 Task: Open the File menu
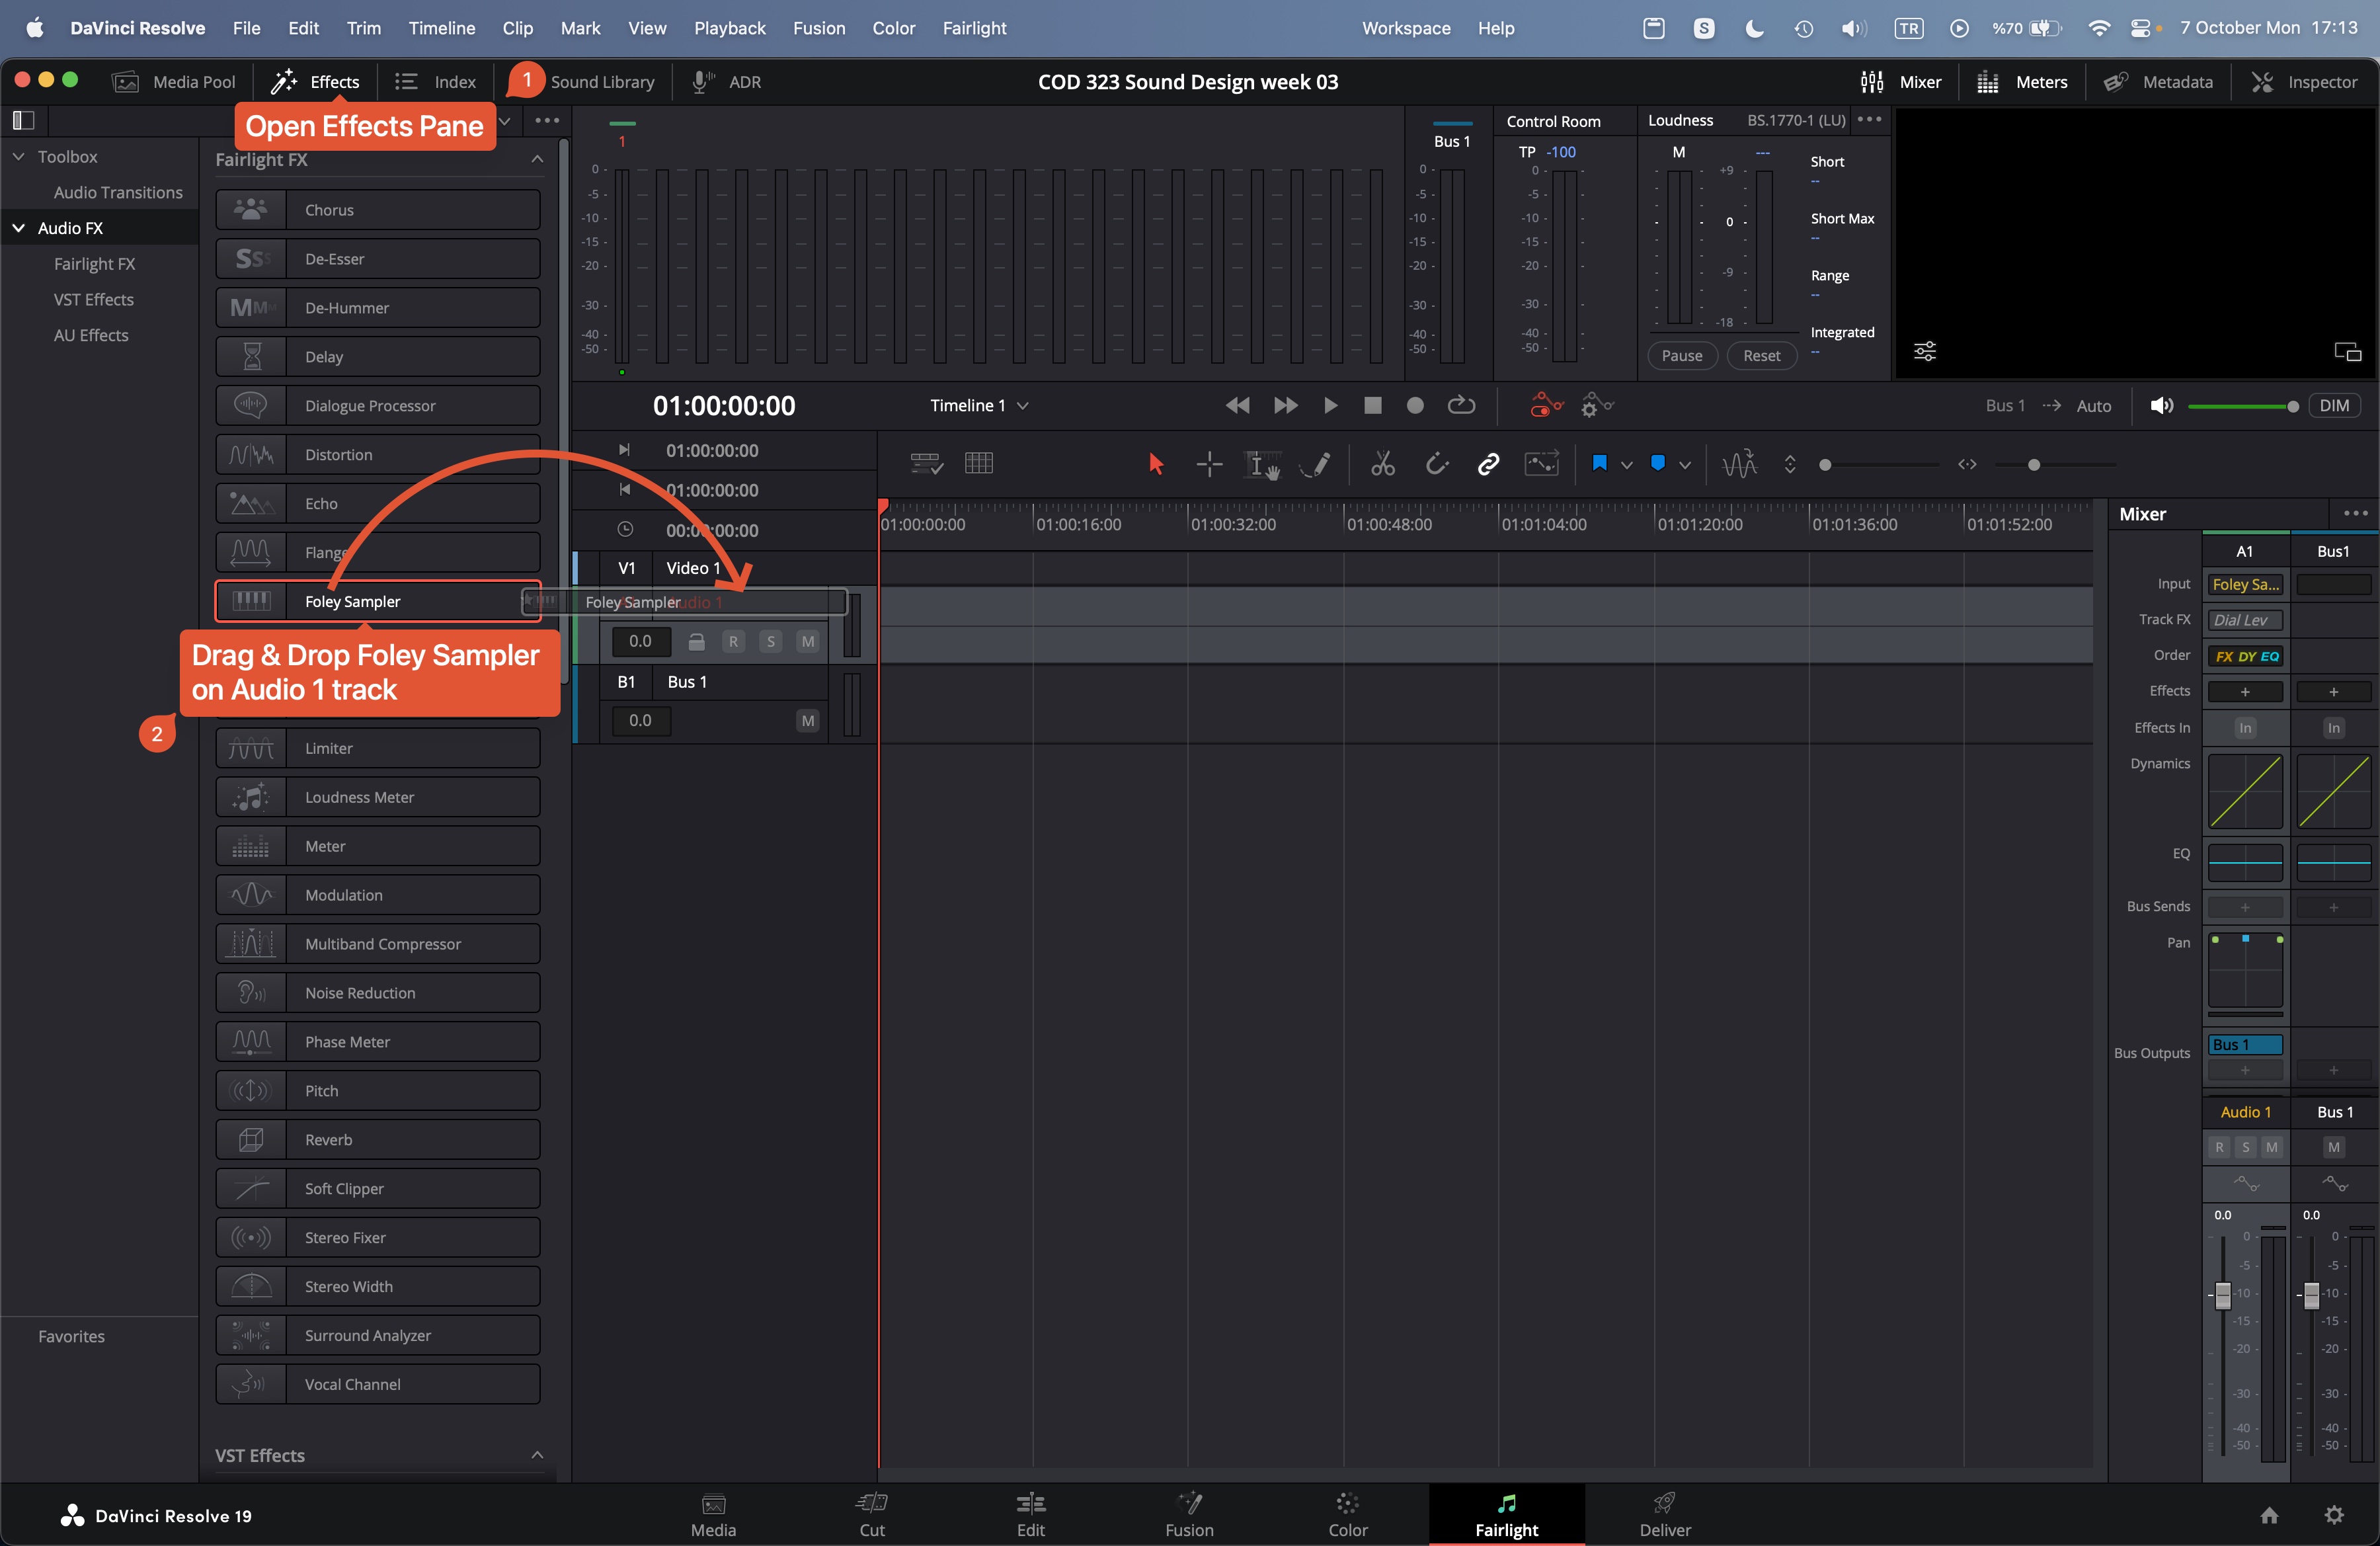click(x=246, y=28)
